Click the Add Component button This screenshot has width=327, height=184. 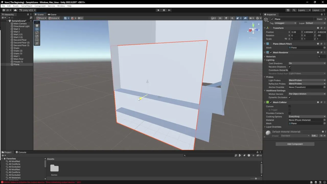[295, 144]
